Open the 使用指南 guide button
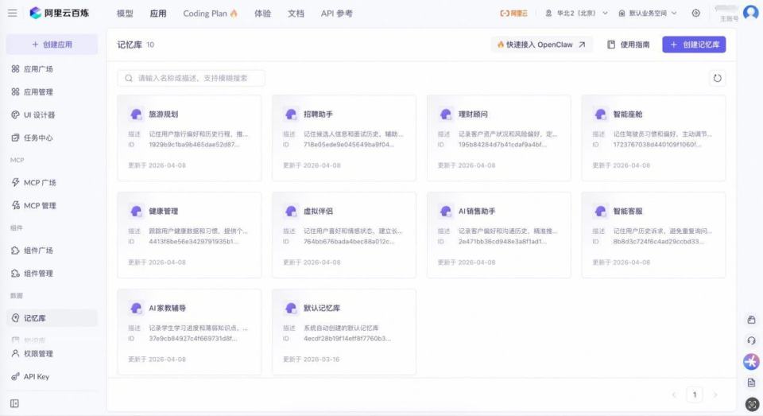 pos(629,45)
